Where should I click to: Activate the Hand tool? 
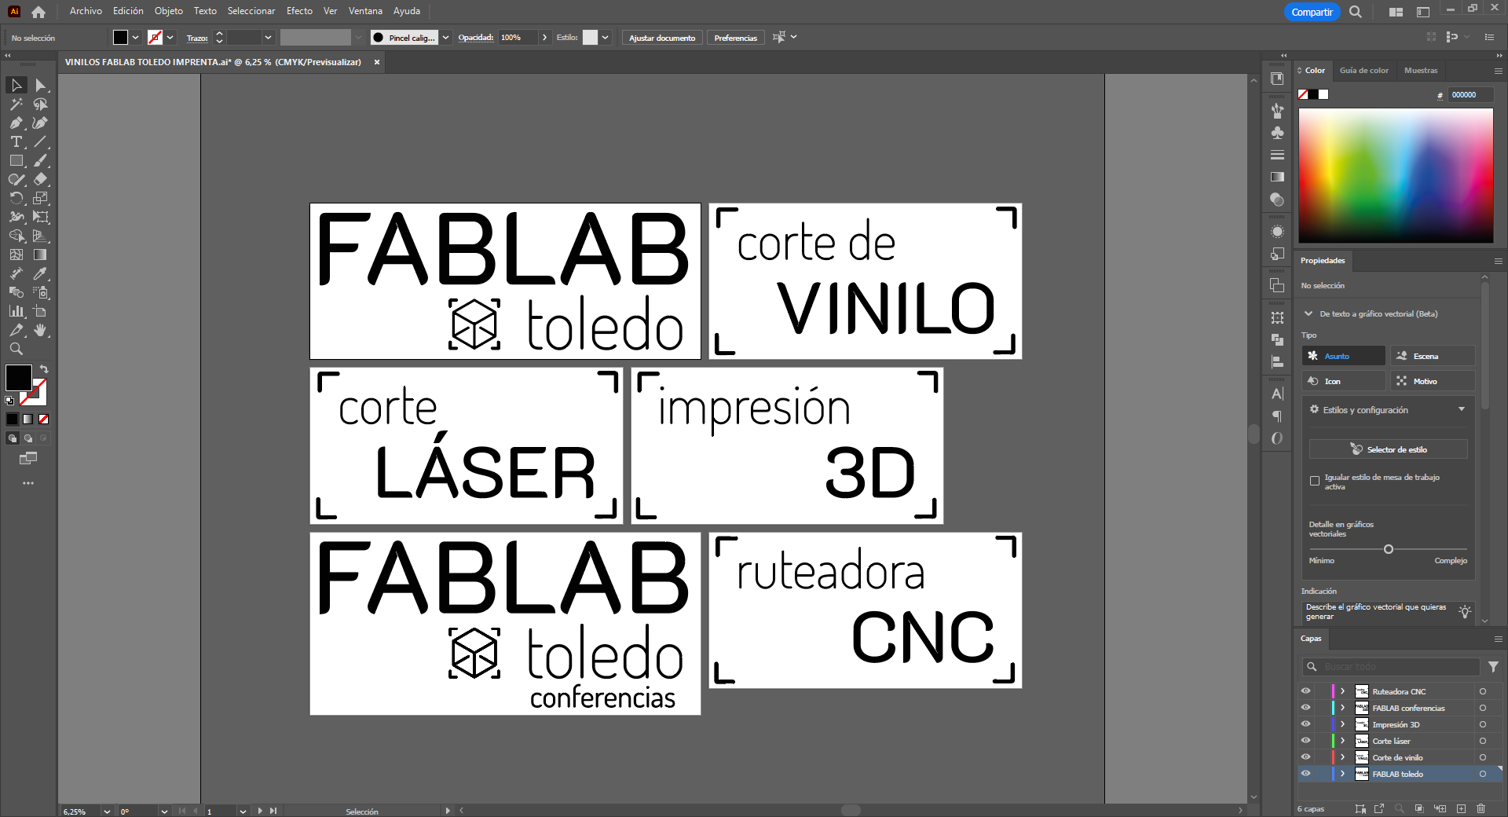[41, 330]
